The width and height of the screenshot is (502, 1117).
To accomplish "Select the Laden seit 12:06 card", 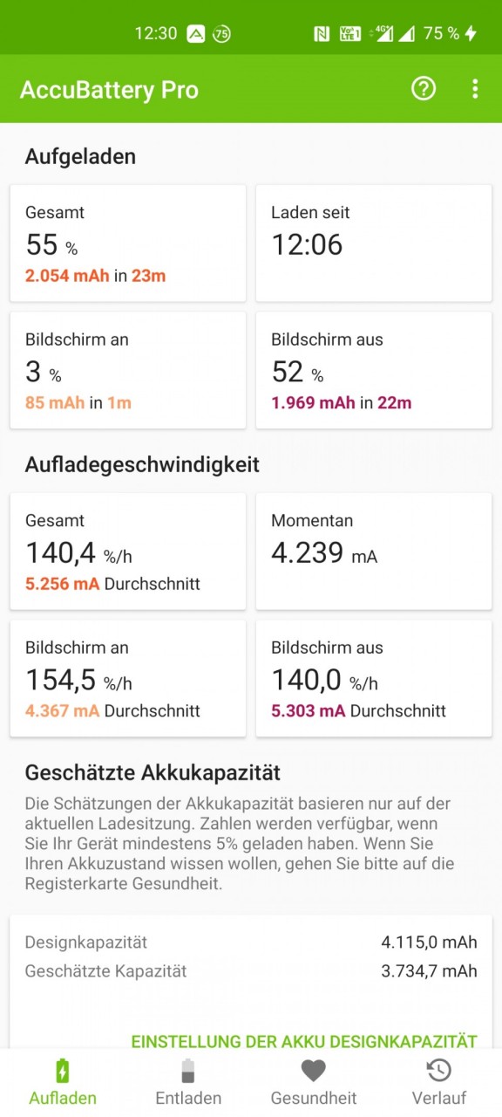I will point(374,243).
